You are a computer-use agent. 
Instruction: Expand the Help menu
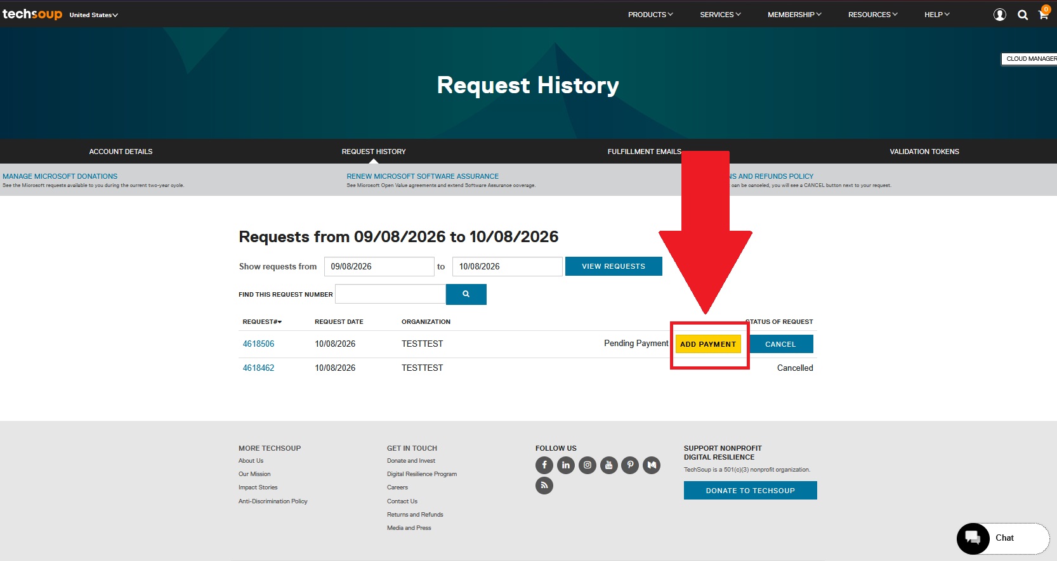(x=937, y=15)
